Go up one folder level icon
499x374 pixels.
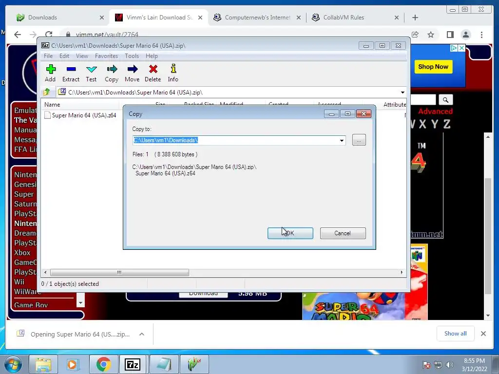[47, 92]
